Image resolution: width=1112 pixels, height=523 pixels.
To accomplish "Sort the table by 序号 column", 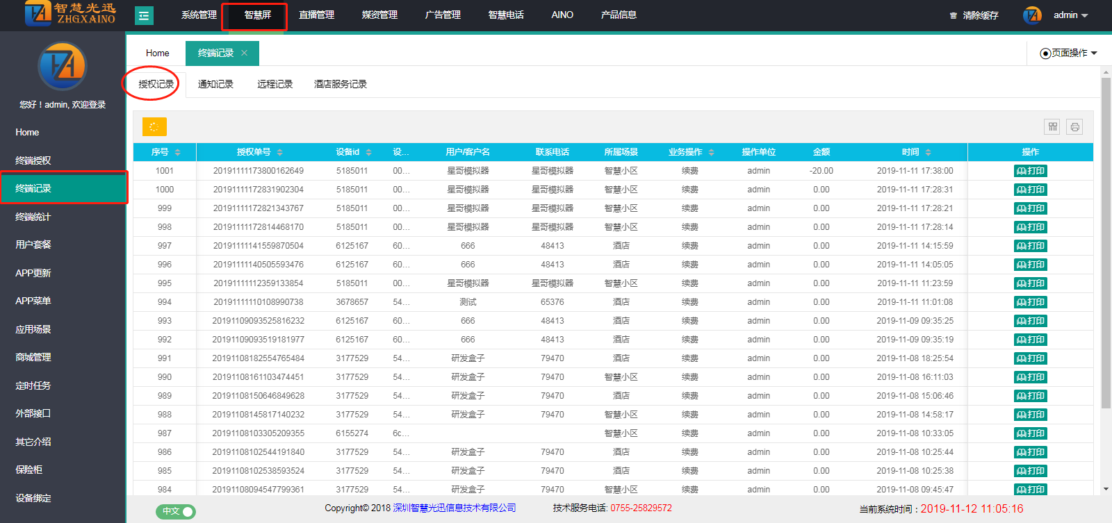I will pos(178,152).
